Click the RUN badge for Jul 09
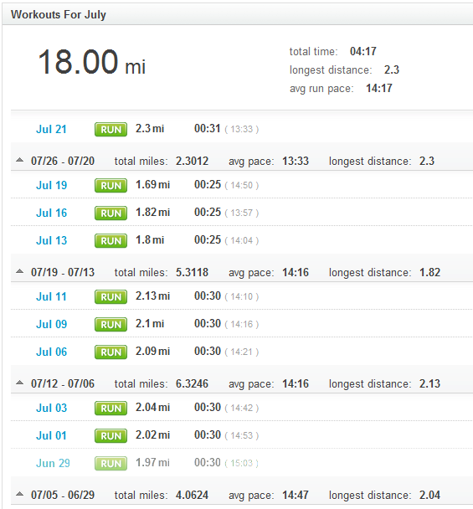473x509 pixels. (x=111, y=325)
